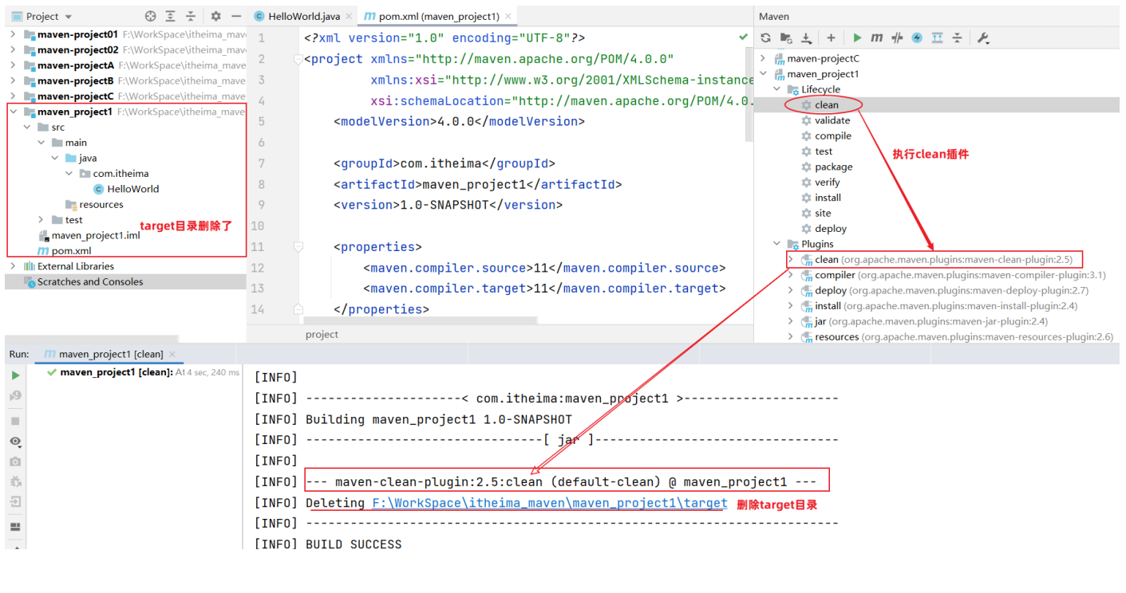Expand the test folder in Project tree
The height and width of the screenshot is (593, 1126).
(x=41, y=220)
